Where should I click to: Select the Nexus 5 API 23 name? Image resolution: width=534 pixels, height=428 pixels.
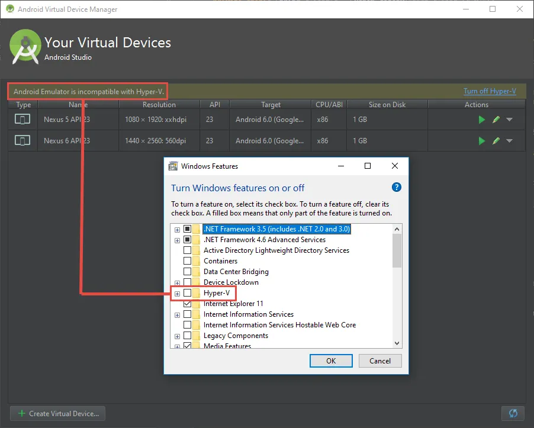pyautogui.click(x=67, y=120)
